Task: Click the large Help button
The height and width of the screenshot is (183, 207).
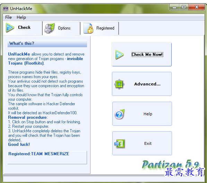Action: 142,114
